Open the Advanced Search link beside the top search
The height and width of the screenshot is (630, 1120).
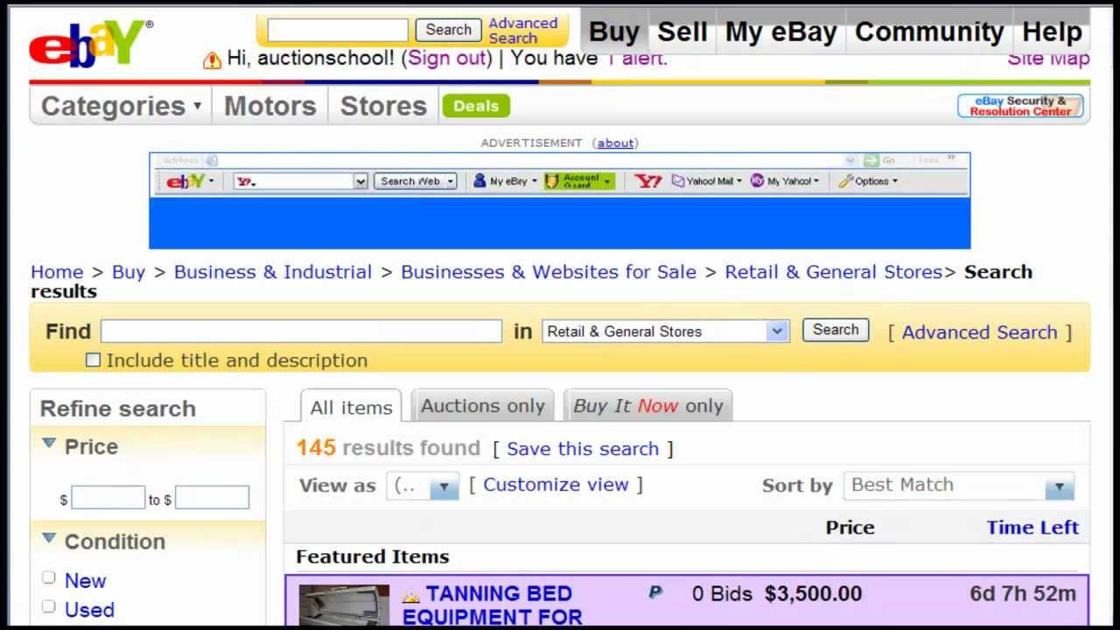522,31
